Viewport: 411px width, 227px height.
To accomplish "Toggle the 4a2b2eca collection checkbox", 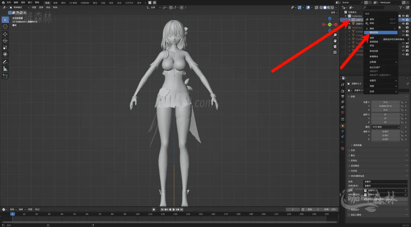I will pyautogui.click(x=399, y=28).
